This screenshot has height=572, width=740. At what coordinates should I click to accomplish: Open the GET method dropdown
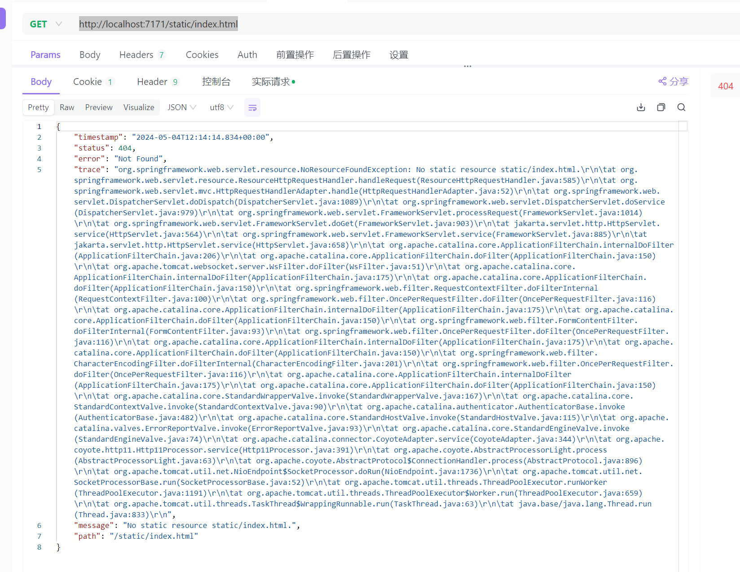46,24
